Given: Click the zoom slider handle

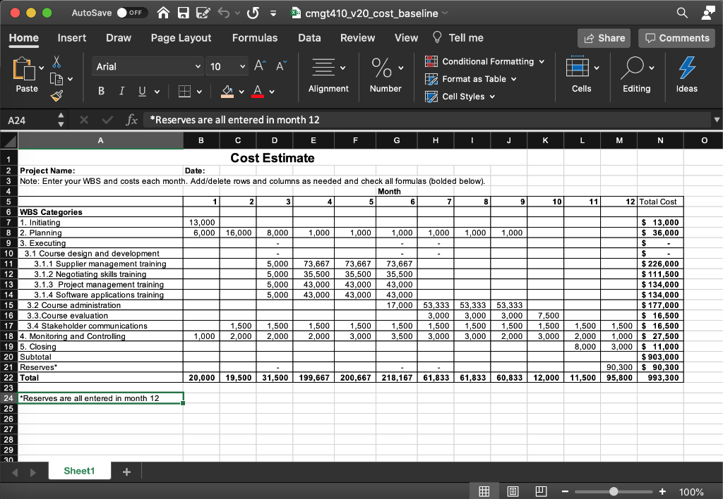Looking at the screenshot, I should tap(614, 492).
